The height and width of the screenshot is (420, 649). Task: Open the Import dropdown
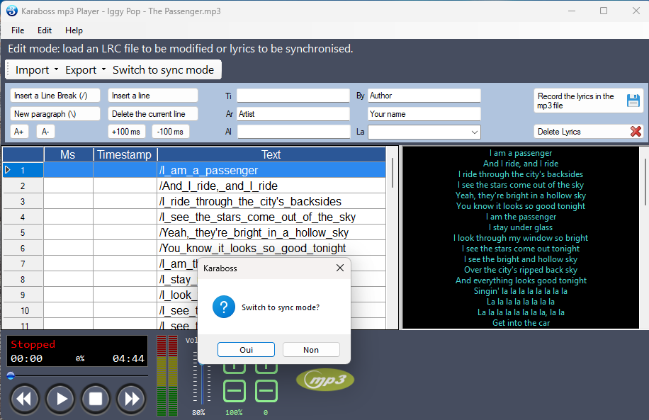pyautogui.click(x=37, y=69)
